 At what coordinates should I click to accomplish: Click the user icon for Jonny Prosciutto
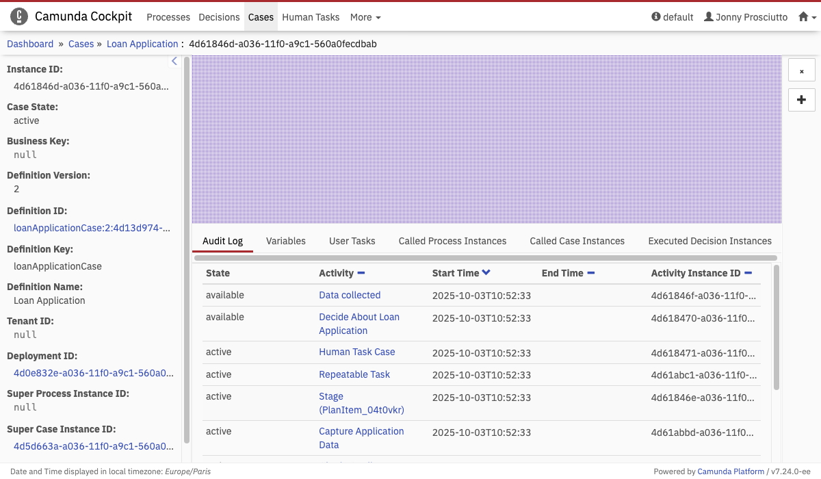click(x=709, y=17)
